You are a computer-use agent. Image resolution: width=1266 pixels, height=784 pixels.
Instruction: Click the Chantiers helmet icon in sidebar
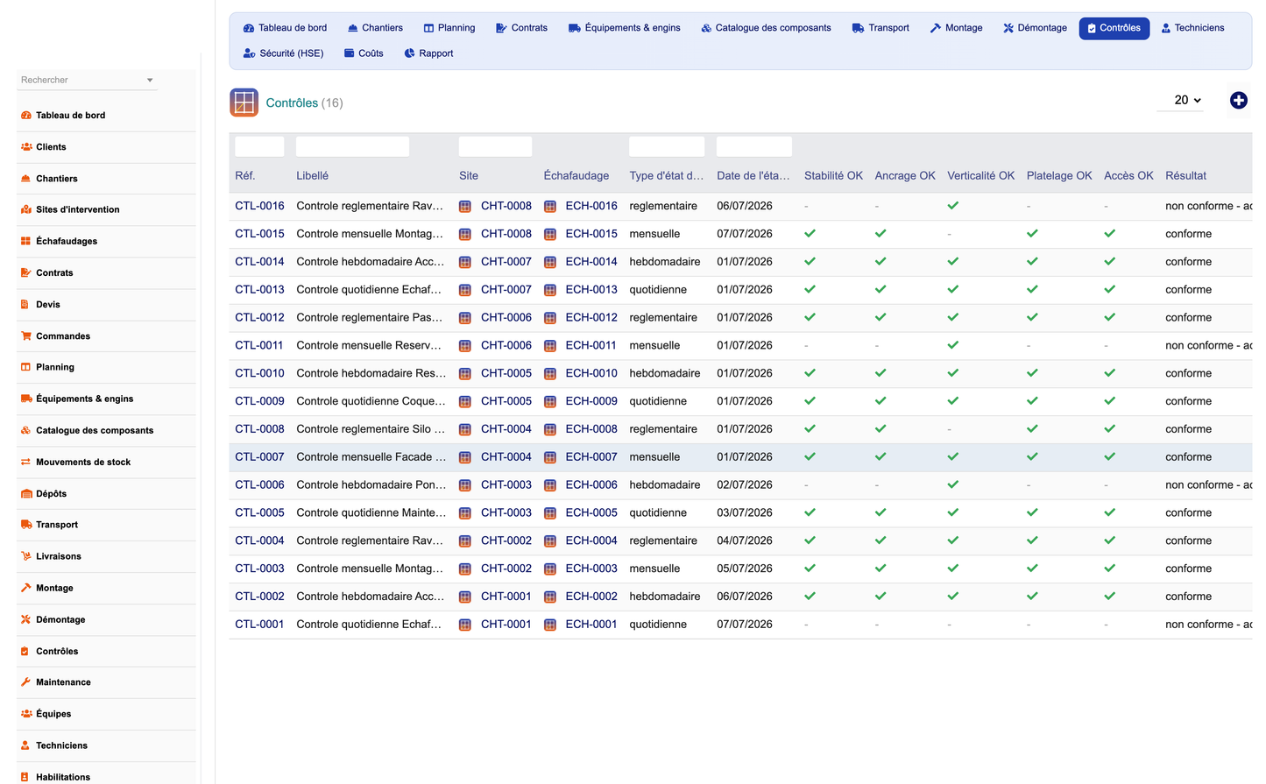[x=26, y=179]
